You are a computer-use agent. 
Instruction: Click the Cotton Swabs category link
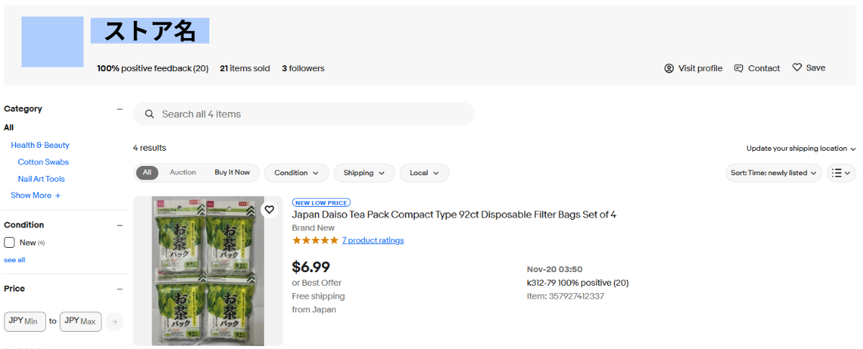click(43, 162)
